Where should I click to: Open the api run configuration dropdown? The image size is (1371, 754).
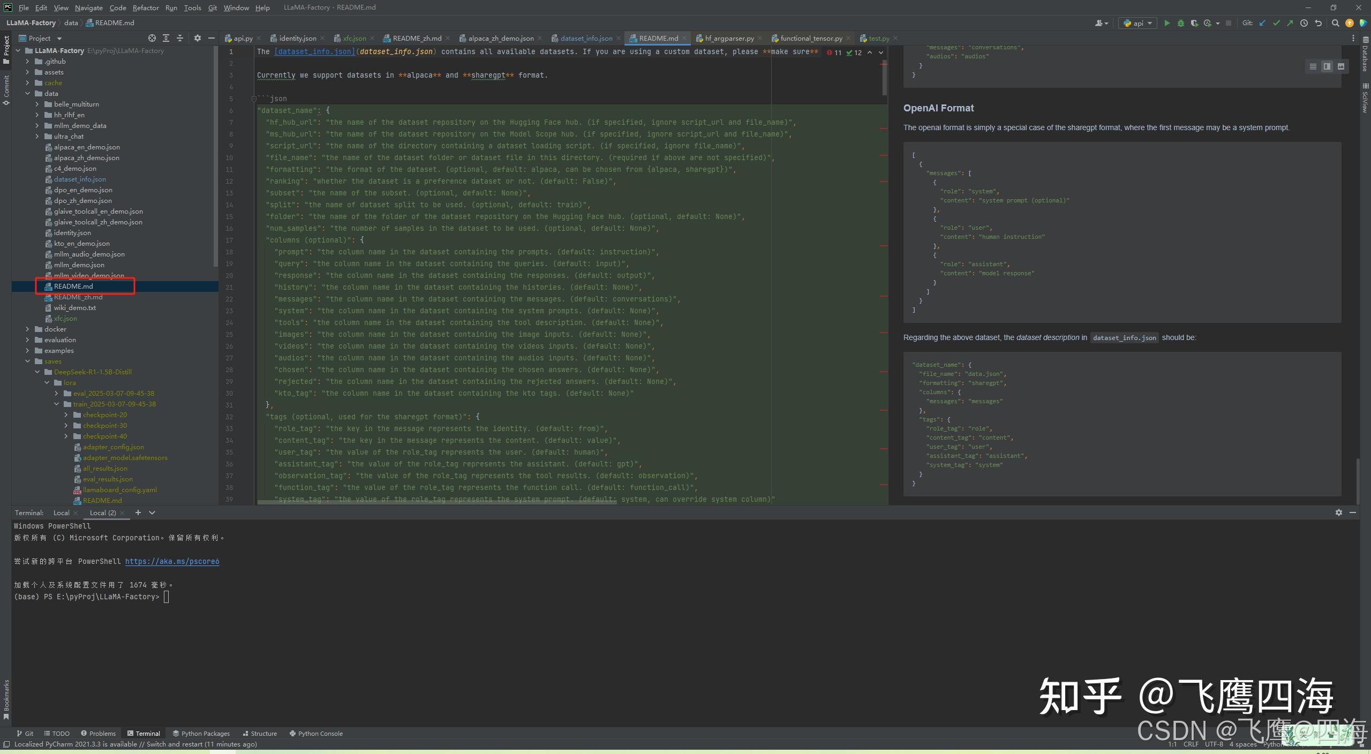(1138, 23)
